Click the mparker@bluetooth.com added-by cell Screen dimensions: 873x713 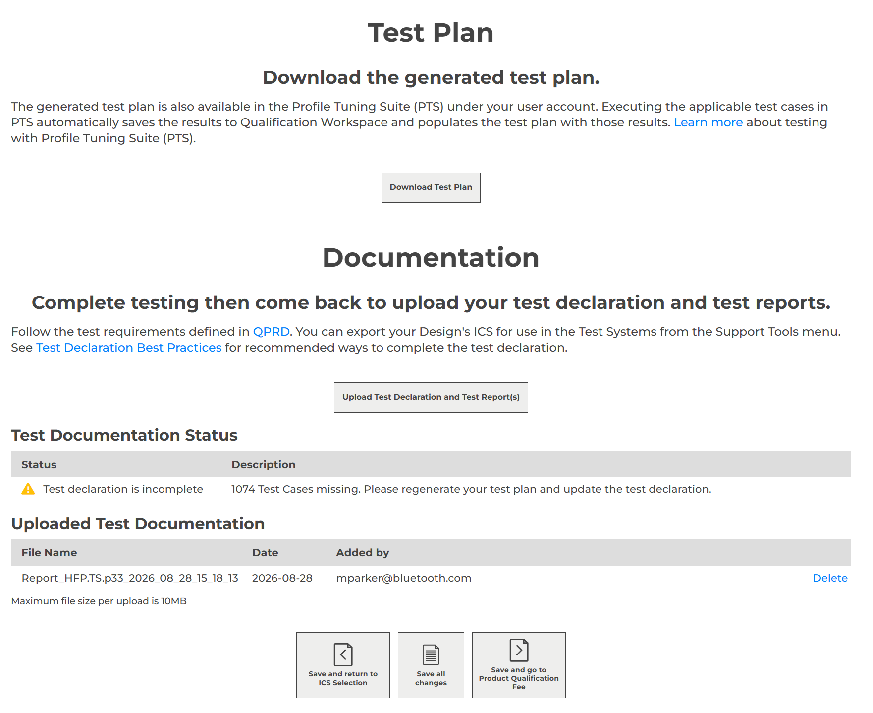[x=403, y=578]
